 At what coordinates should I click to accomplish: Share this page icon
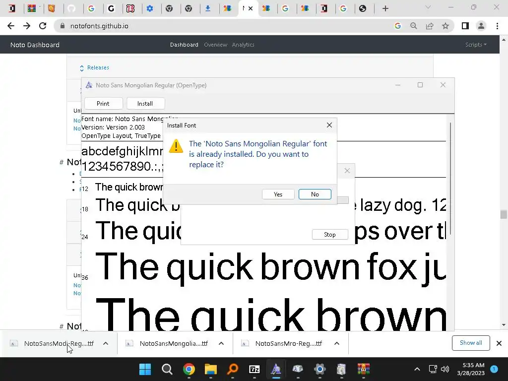430,26
